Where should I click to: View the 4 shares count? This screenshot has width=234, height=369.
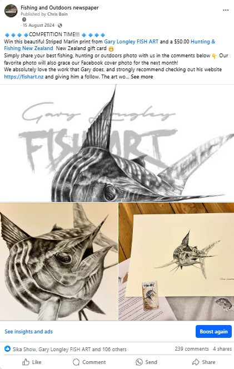tap(222, 349)
